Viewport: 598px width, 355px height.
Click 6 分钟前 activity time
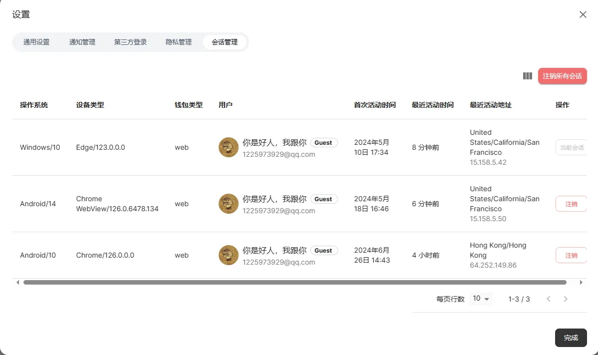(426, 204)
